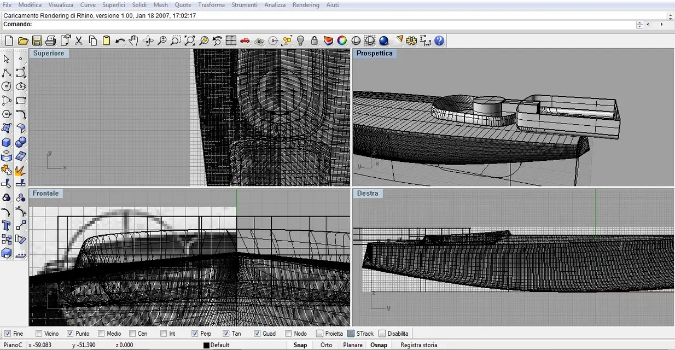
Task: Click the red car icon in toolbar
Action: (245, 40)
